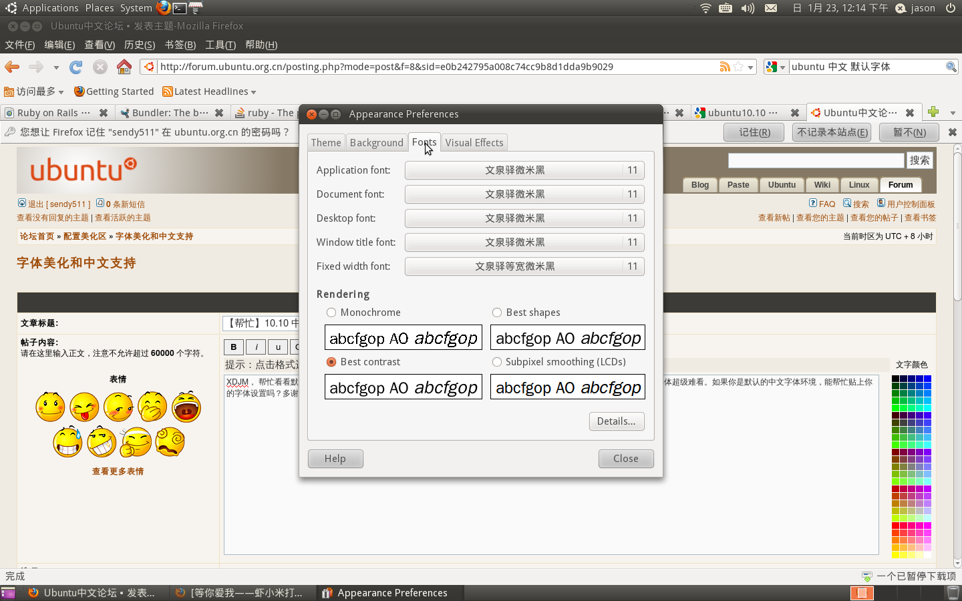Switch to the Background tab
962x601 pixels.
[x=377, y=143]
